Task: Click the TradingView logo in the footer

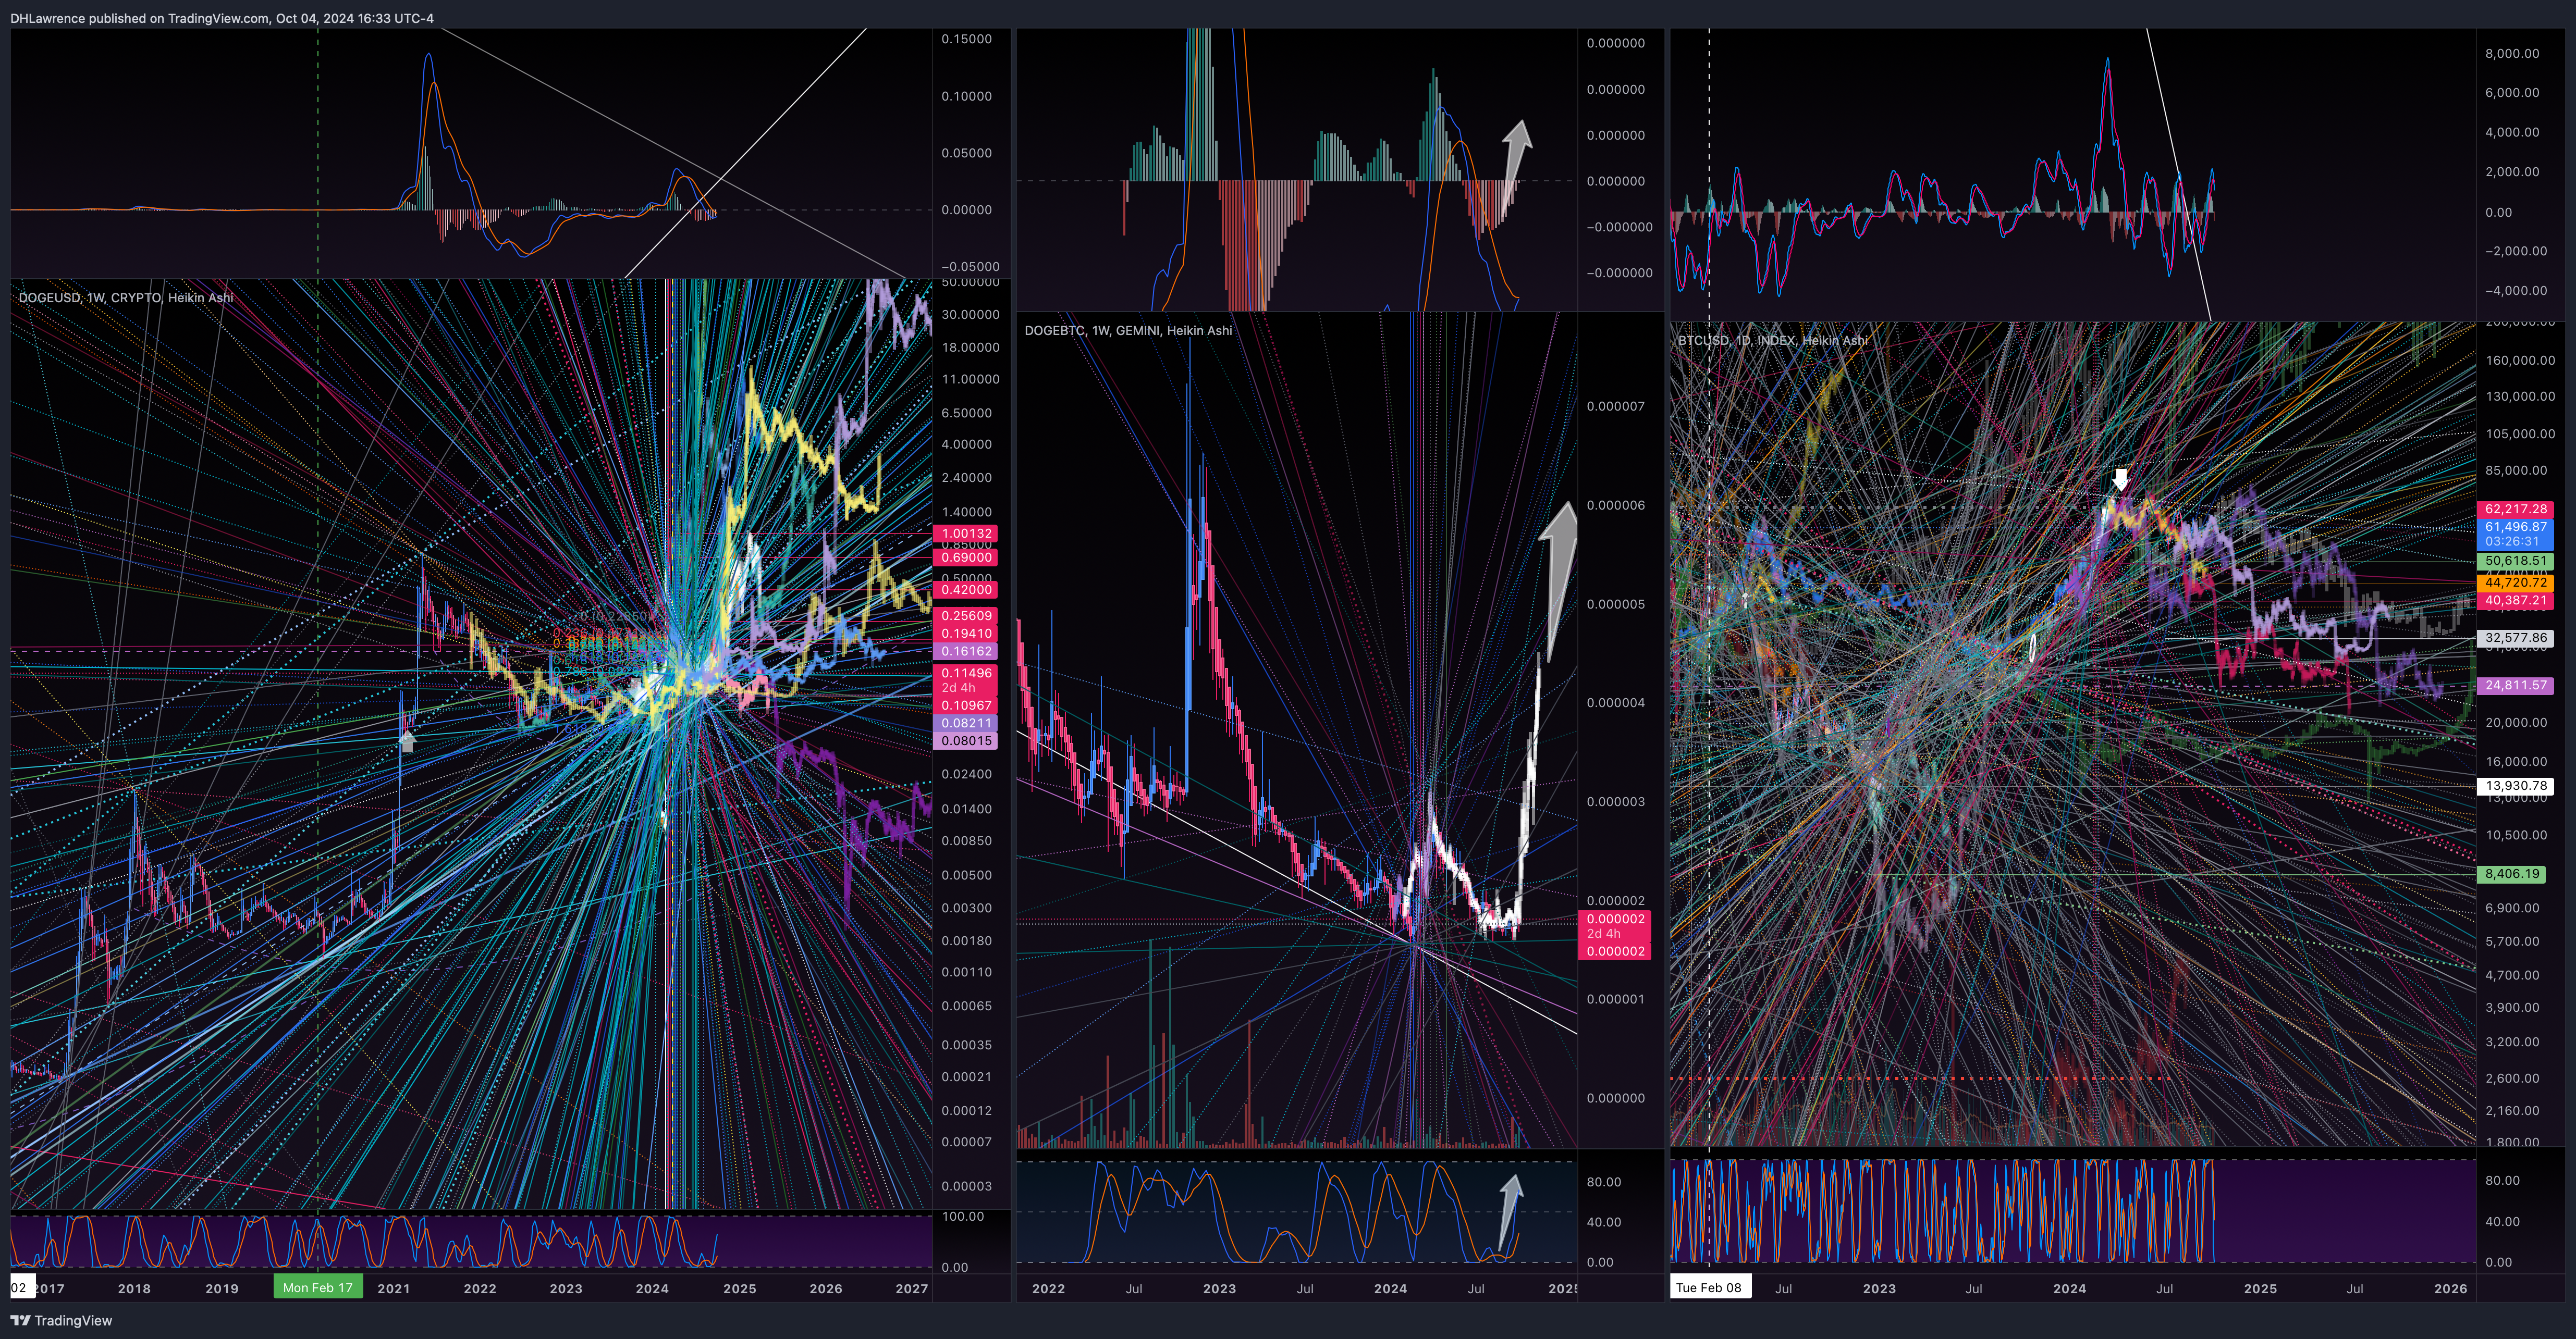Action: (61, 1320)
